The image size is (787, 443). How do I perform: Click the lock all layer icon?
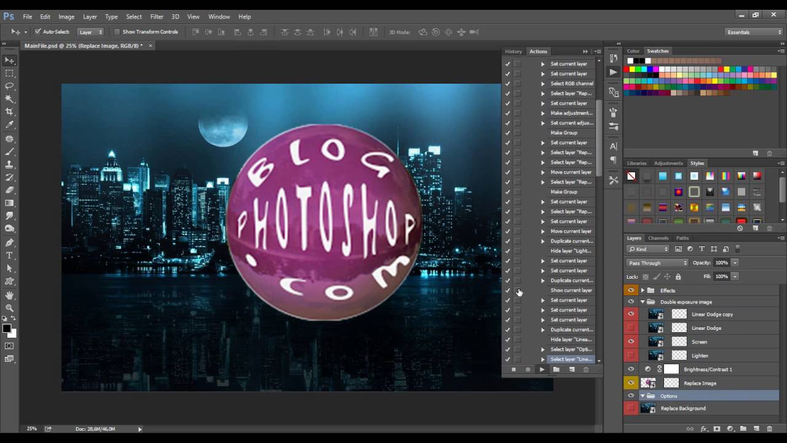(678, 277)
